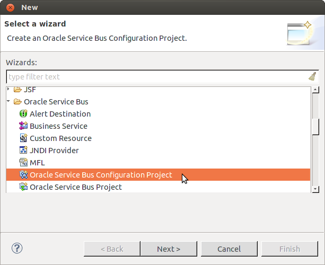The height and width of the screenshot is (265, 325).
Task: Clear filter text with the broom icon
Action: coord(312,76)
